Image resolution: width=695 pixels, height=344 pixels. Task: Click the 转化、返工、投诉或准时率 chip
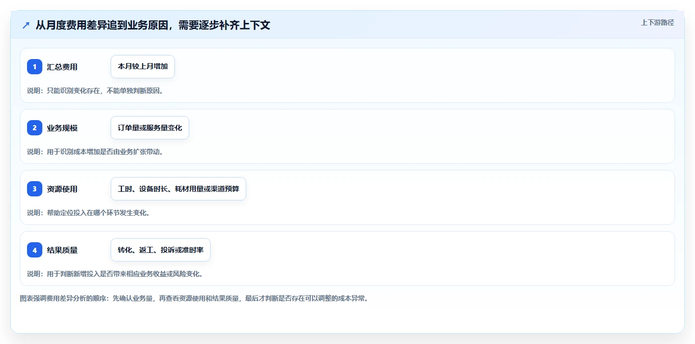click(x=161, y=250)
